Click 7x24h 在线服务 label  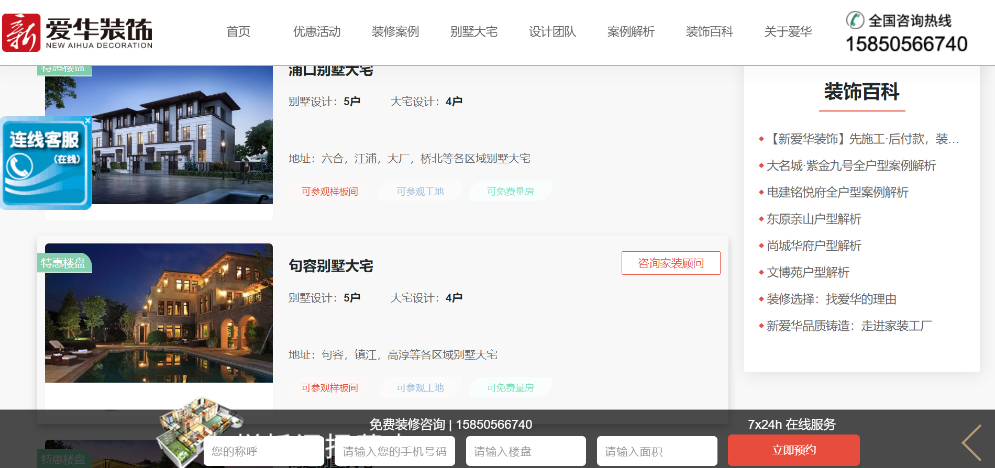pos(792,425)
